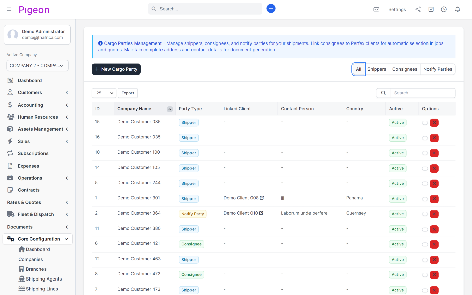Screen dimensions: 472x295
Task: Expand the Sales menu
Action: tap(37, 141)
